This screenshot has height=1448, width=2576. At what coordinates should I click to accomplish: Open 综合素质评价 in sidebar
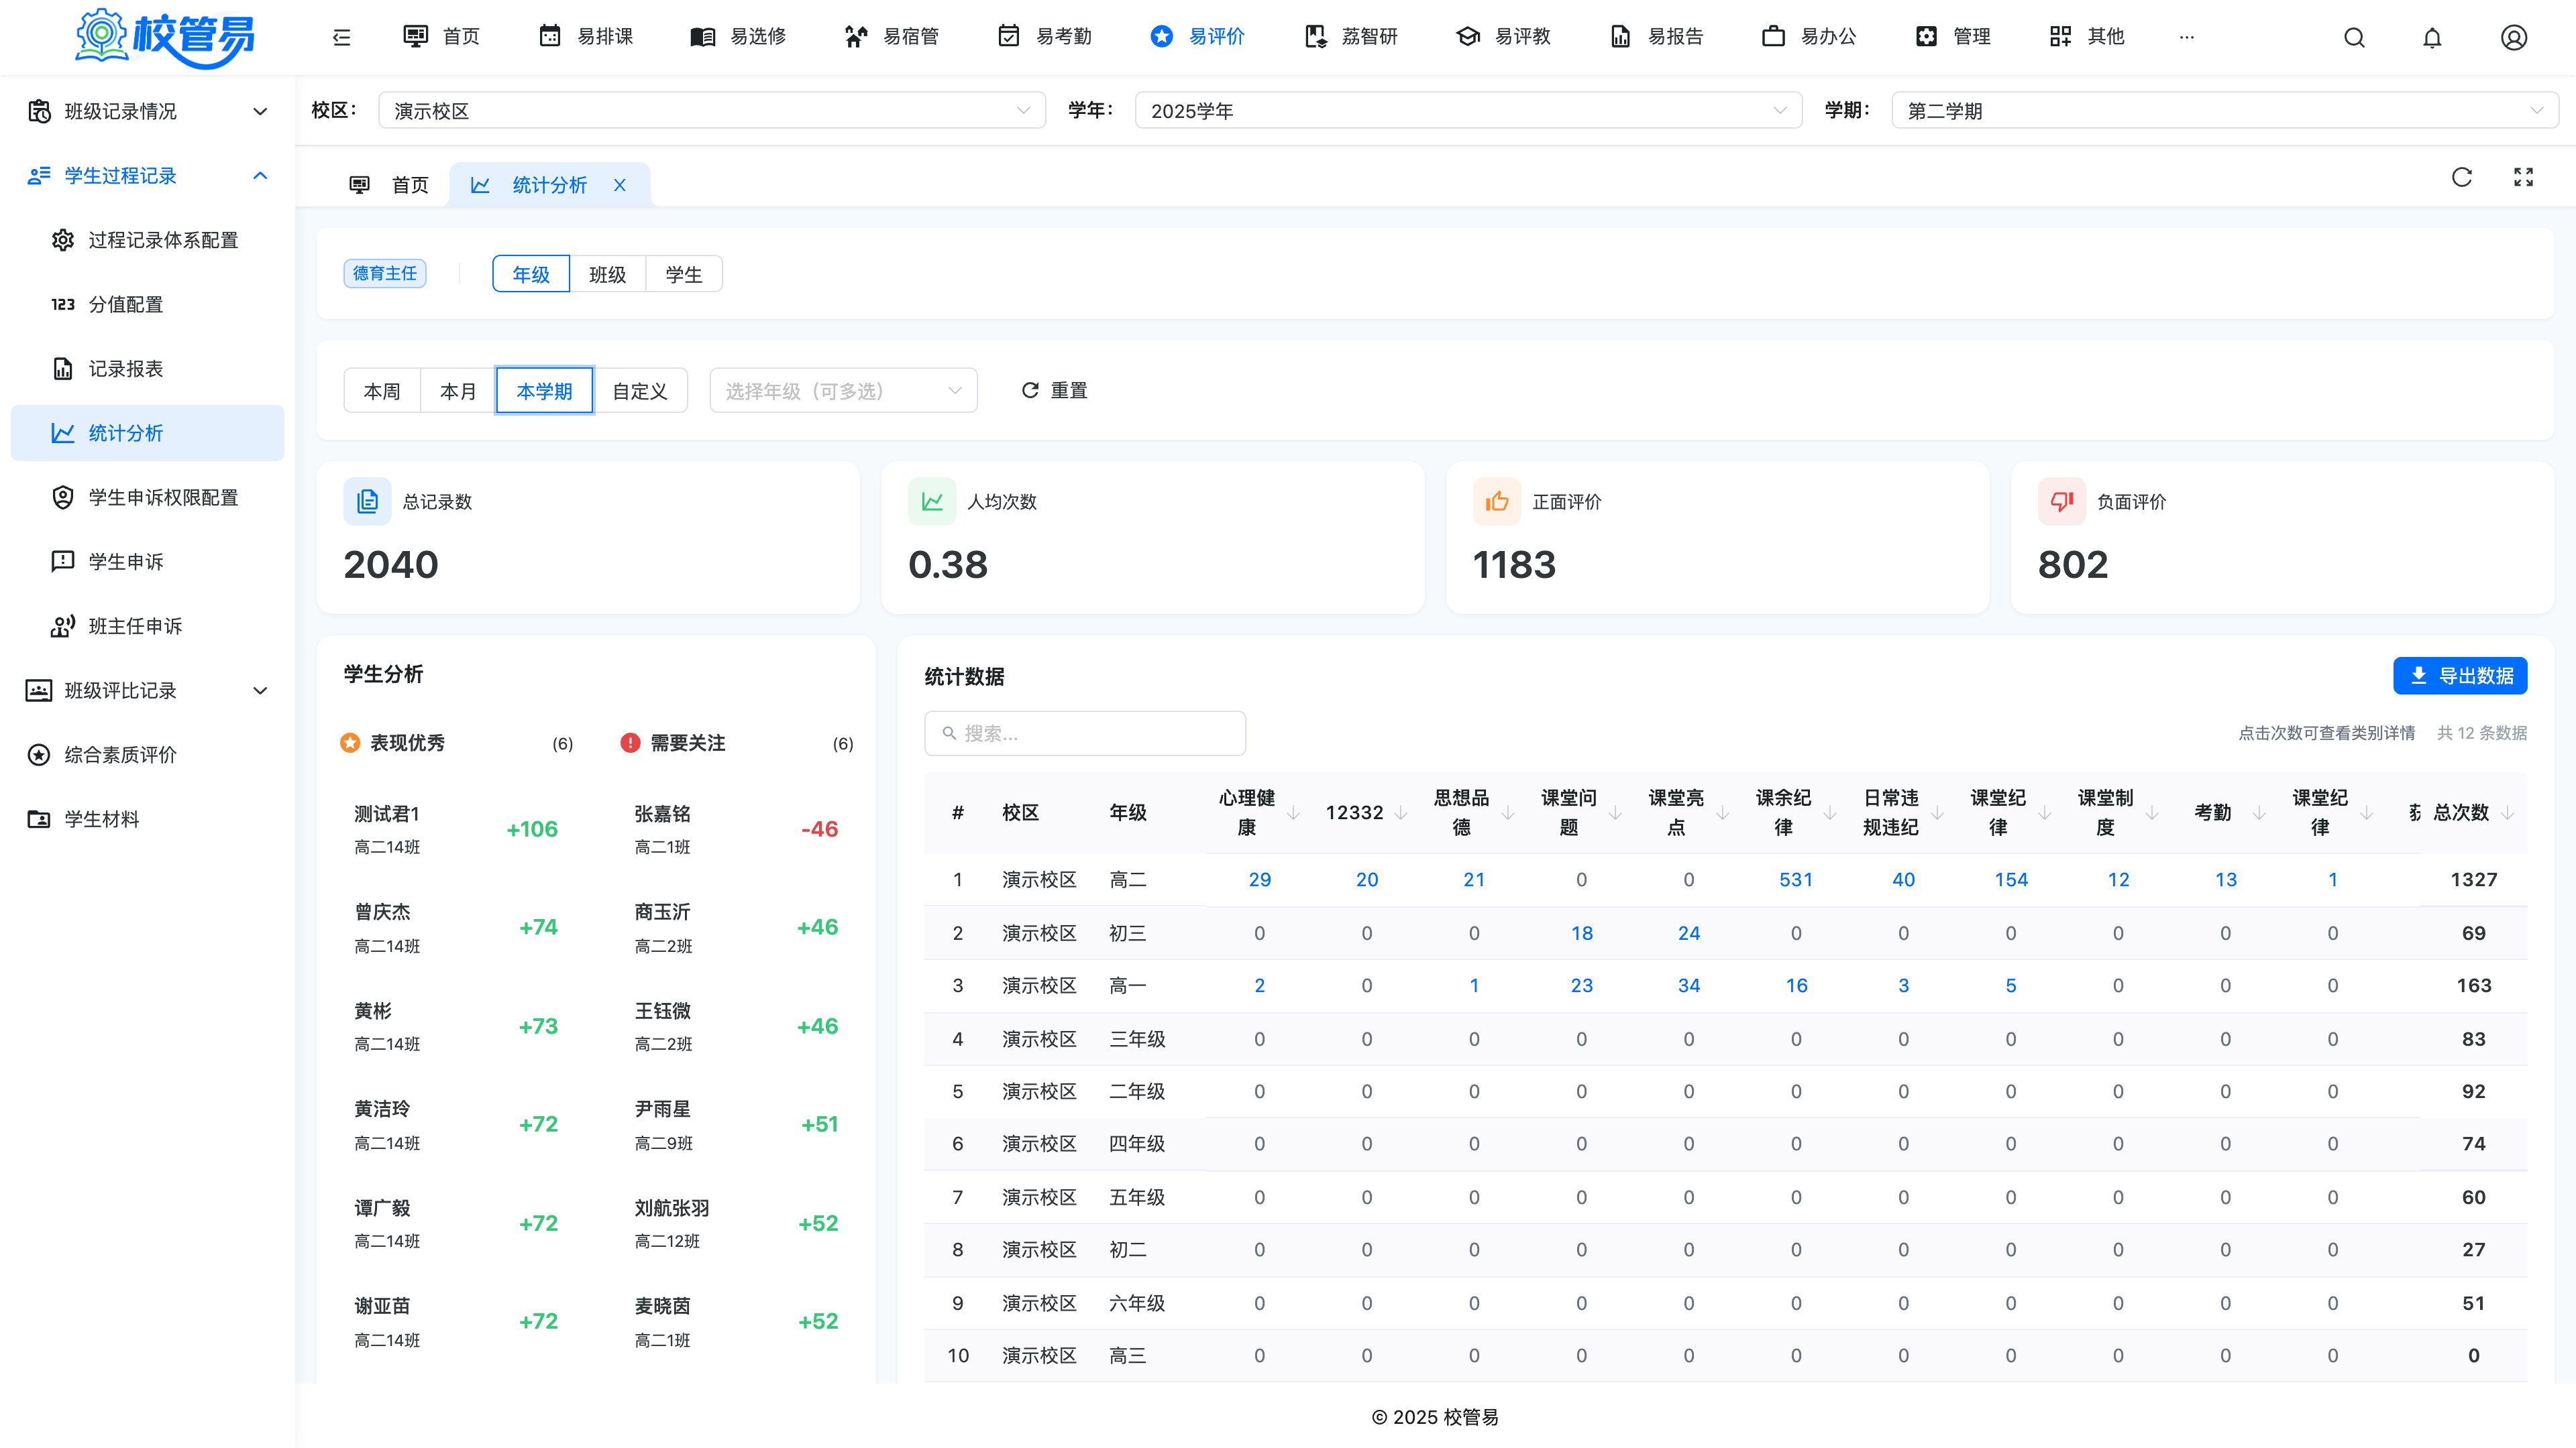147,754
